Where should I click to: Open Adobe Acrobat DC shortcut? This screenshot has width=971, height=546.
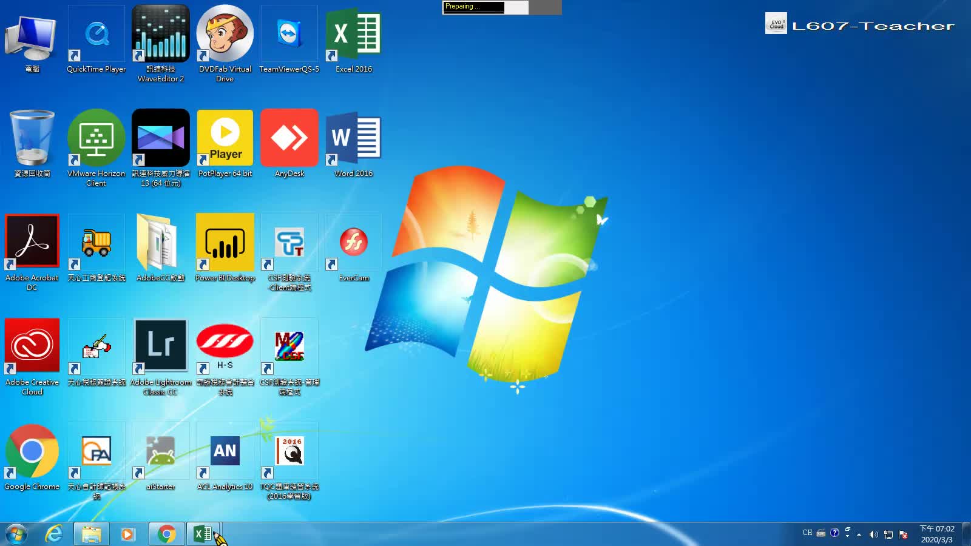click(32, 252)
